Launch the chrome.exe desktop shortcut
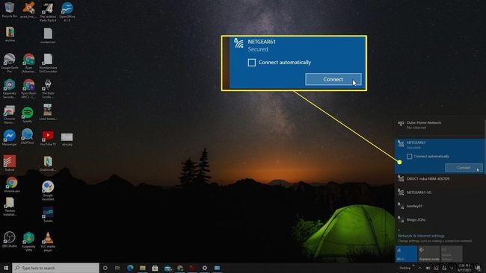 tap(12, 184)
